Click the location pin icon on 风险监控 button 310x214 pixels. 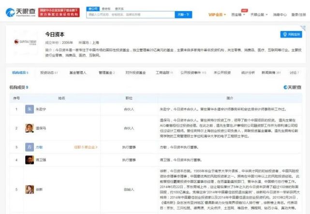coord(285,34)
